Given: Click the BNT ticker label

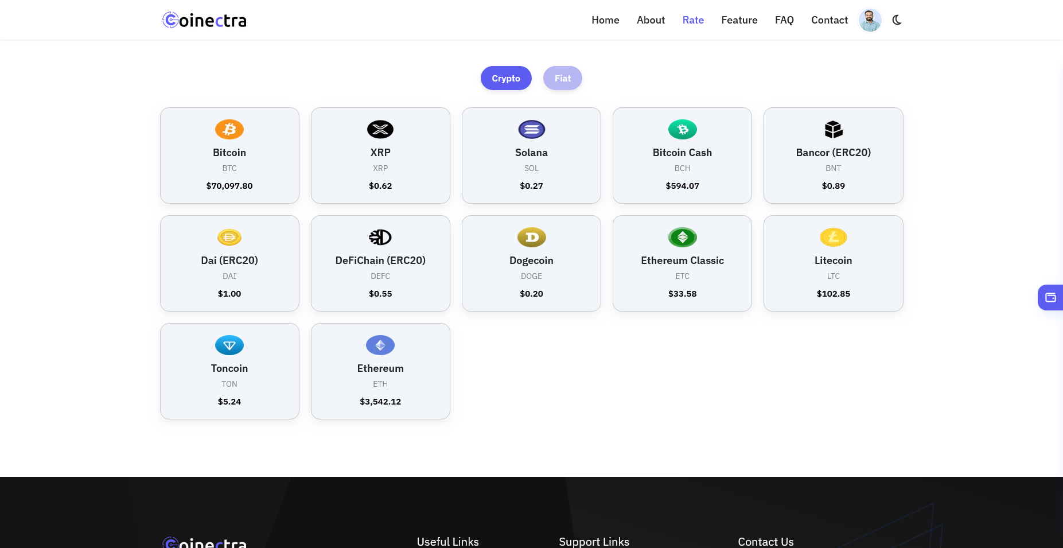Looking at the screenshot, I should [x=834, y=168].
